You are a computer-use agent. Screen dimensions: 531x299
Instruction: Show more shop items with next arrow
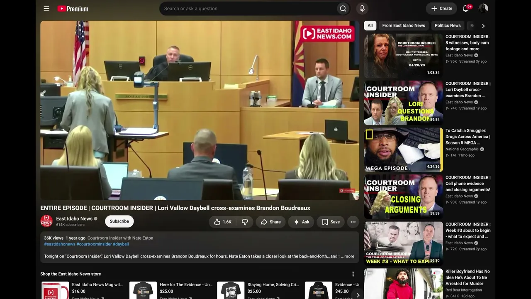tap(358, 295)
